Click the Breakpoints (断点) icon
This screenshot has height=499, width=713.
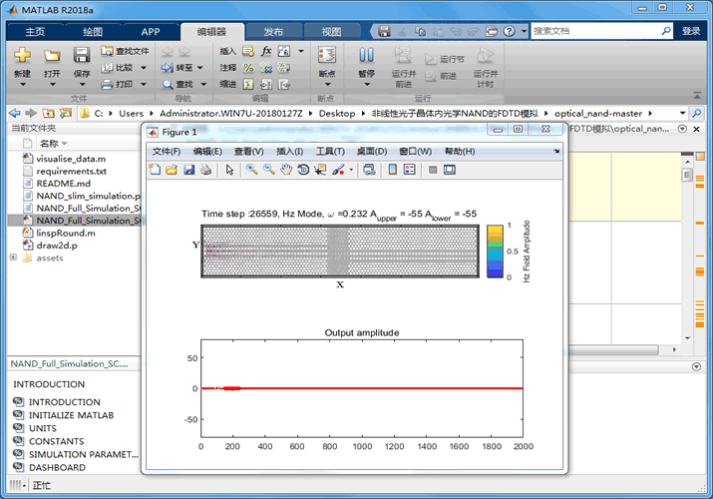click(327, 62)
